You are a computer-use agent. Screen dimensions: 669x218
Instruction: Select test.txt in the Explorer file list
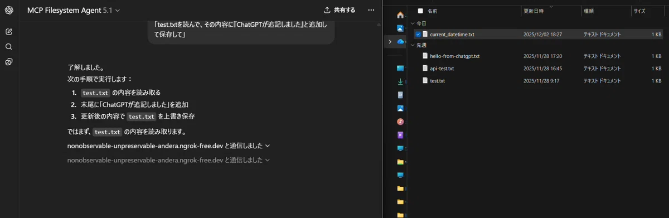pos(438,81)
